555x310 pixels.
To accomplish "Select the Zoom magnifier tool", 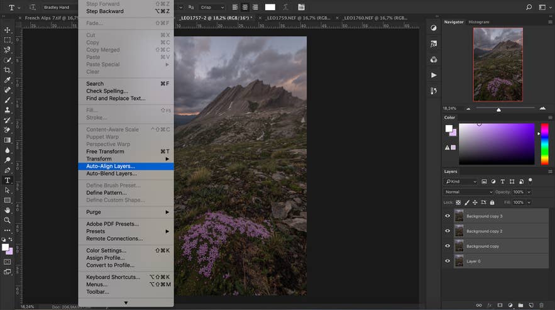I will click(7, 220).
